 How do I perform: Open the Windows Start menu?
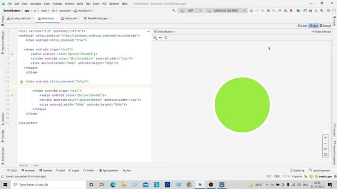[5, 184]
